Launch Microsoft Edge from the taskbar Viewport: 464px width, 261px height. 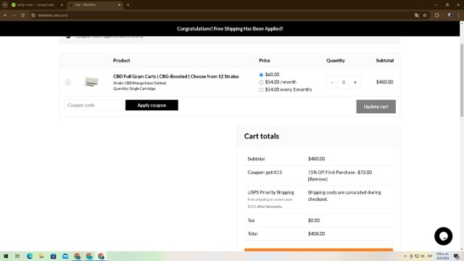click(x=30, y=256)
